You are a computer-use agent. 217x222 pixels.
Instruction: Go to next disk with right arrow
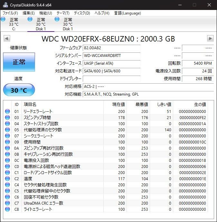210,39
